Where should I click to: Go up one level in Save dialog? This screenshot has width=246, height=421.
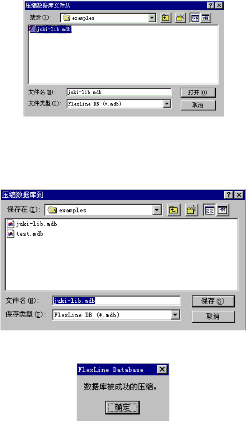pos(173,210)
